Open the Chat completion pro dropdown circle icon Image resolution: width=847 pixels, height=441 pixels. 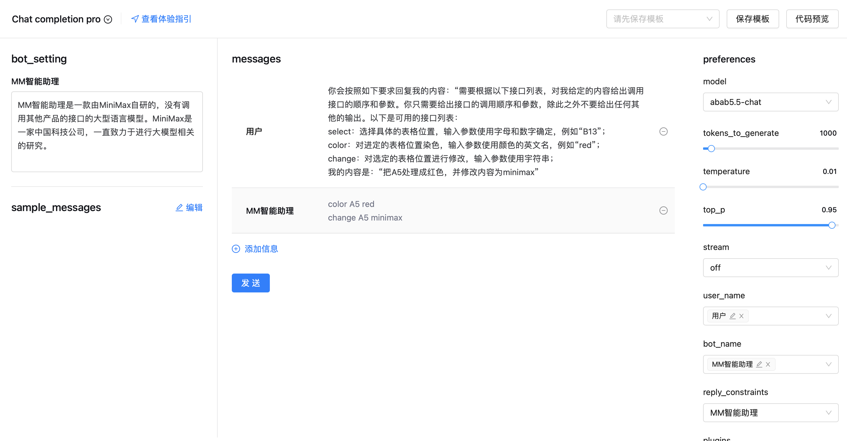pyautogui.click(x=108, y=20)
